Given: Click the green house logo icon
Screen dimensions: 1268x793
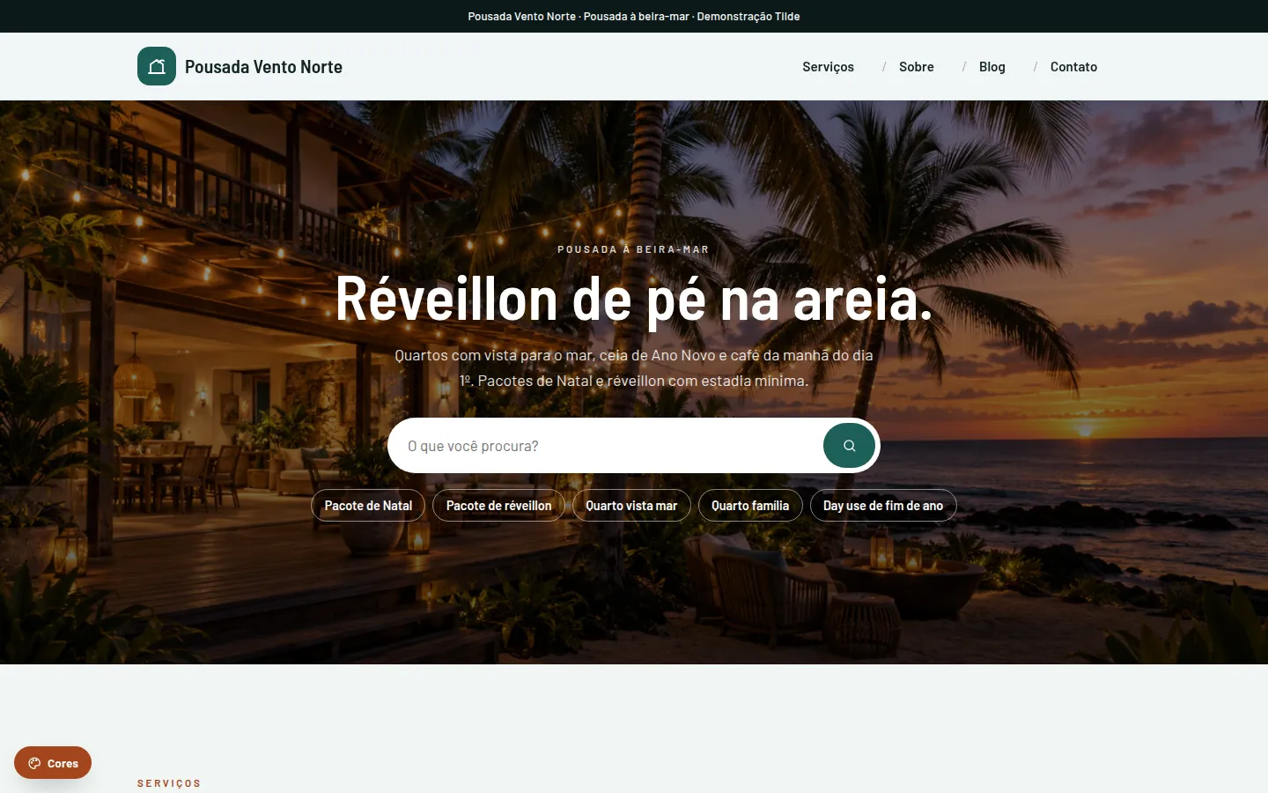Looking at the screenshot, I should point(157,66).
